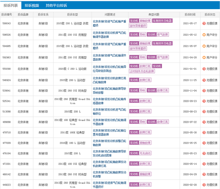
Task: Click the 处理反馈 status icon for complaint 478710
Action: 204,133
